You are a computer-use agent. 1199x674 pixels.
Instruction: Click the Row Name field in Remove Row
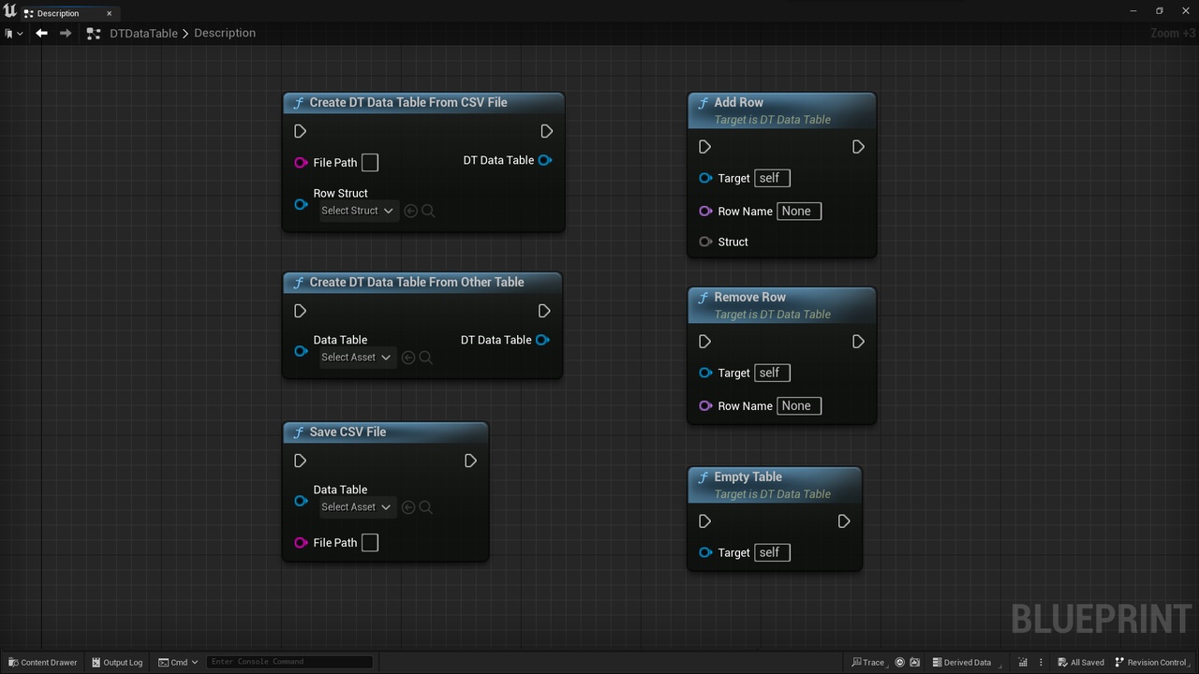point(799,405)
